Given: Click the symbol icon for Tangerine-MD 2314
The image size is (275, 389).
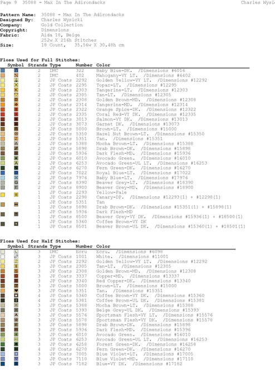Looking at the screenshot, I should click(x=16, y=105).
